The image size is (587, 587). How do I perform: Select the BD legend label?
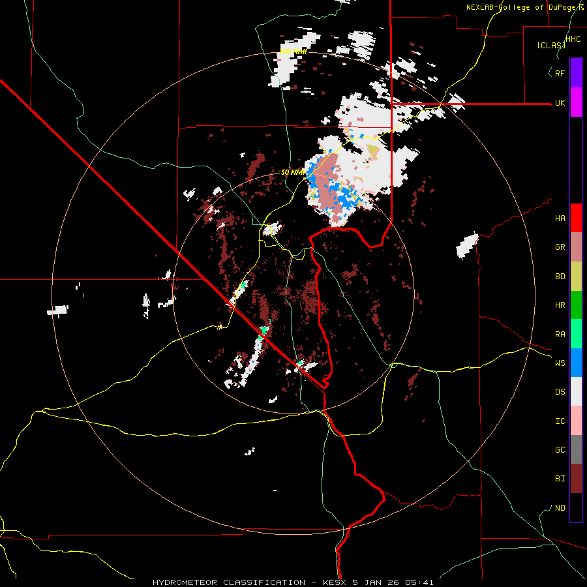pos(560,277)
